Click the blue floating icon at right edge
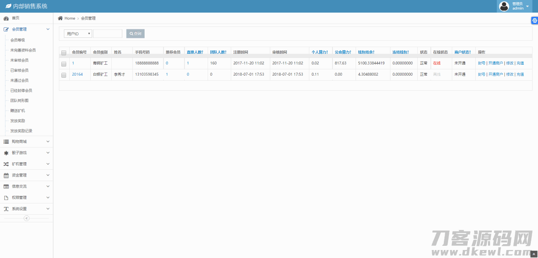Image resolution: width=538 pixels, height=258 pixels. 534,21
